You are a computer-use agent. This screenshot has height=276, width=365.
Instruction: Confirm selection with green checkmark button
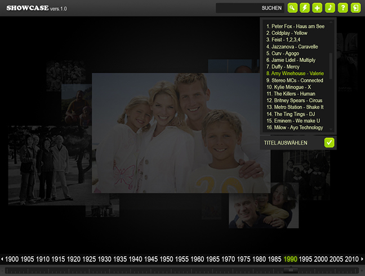(330, 143)
